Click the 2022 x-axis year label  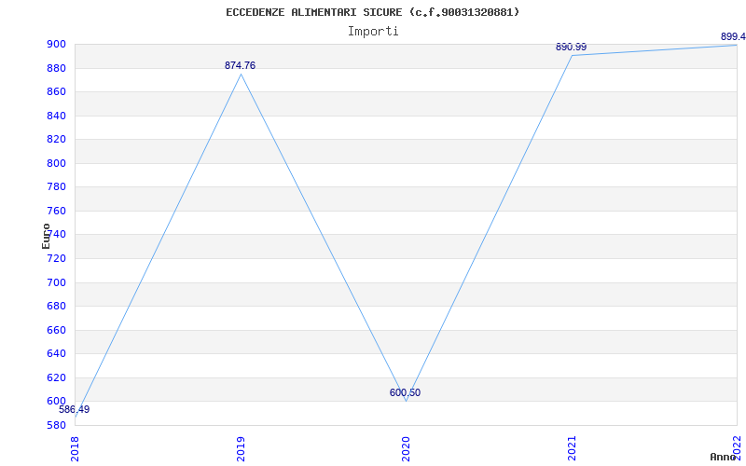coord(738,446)
